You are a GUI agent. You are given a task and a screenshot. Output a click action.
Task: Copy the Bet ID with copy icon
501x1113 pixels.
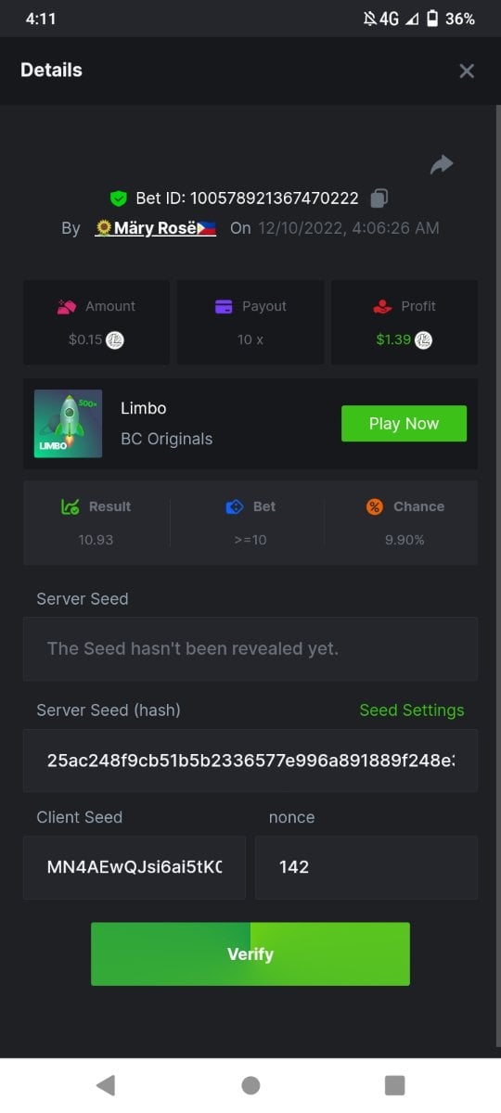[379, 198]
